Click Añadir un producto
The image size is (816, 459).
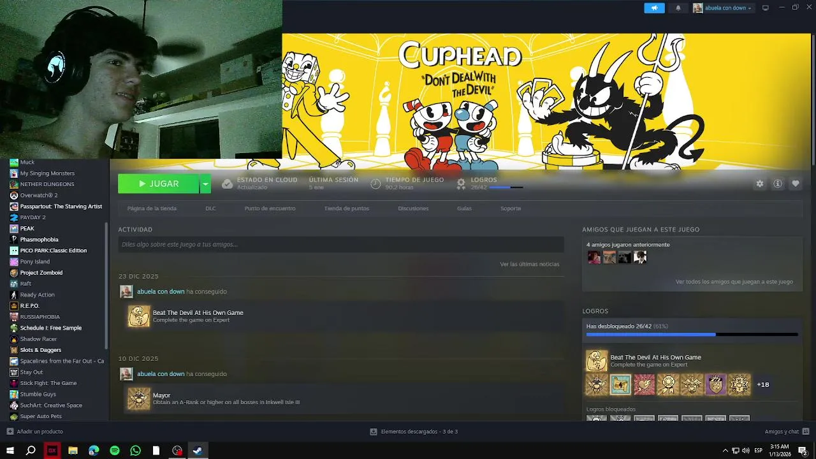pos(40,432)
